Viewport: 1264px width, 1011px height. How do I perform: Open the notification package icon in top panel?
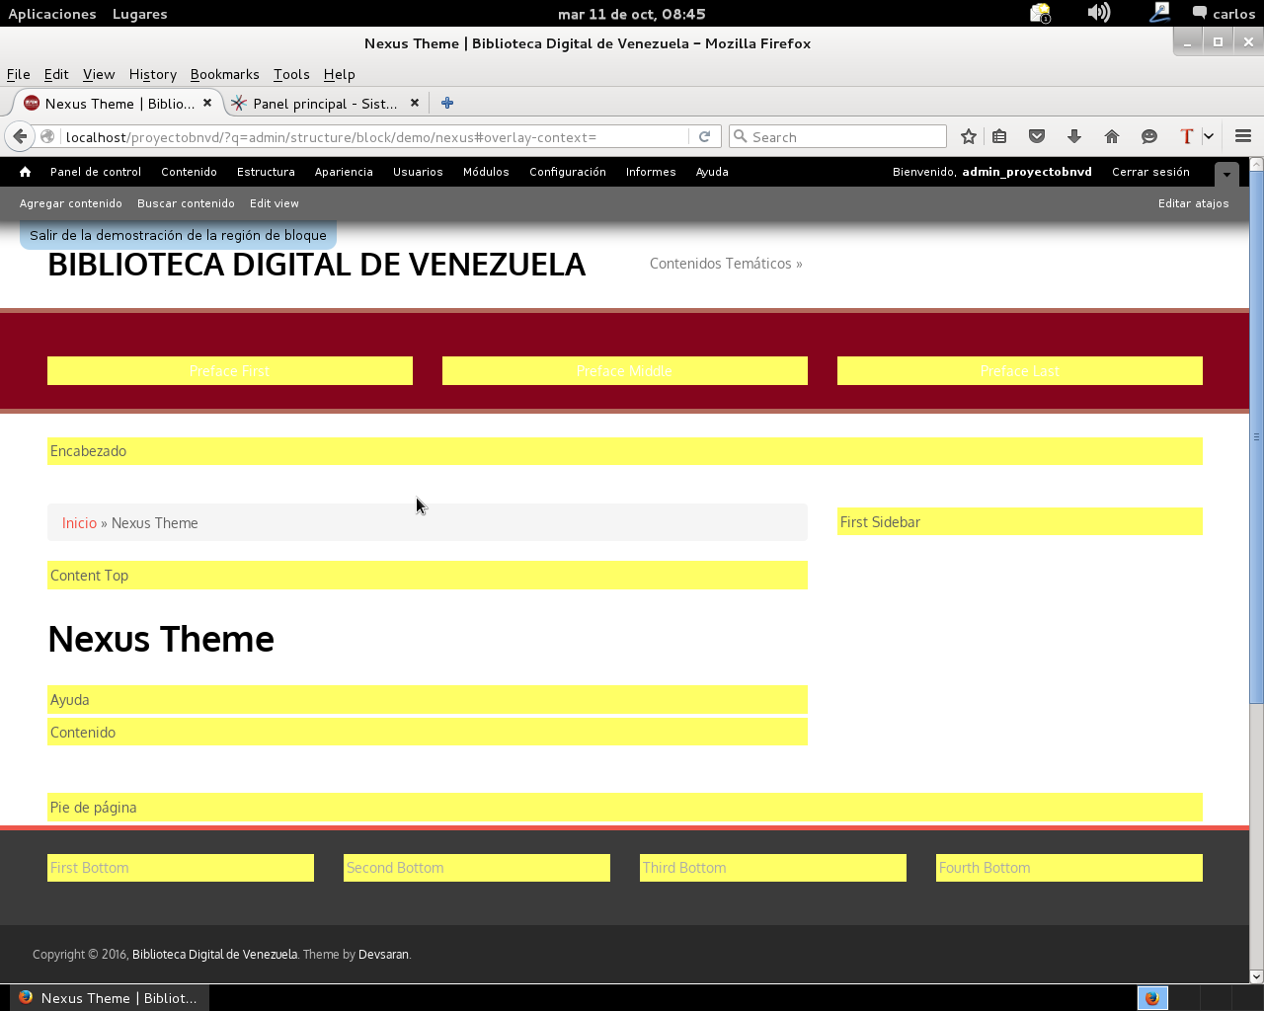1041,13
